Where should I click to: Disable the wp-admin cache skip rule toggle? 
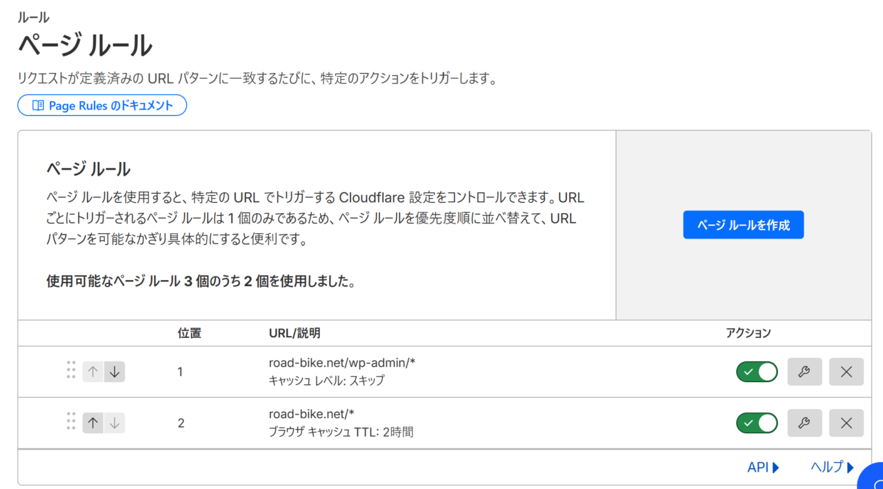click(757, 372)
